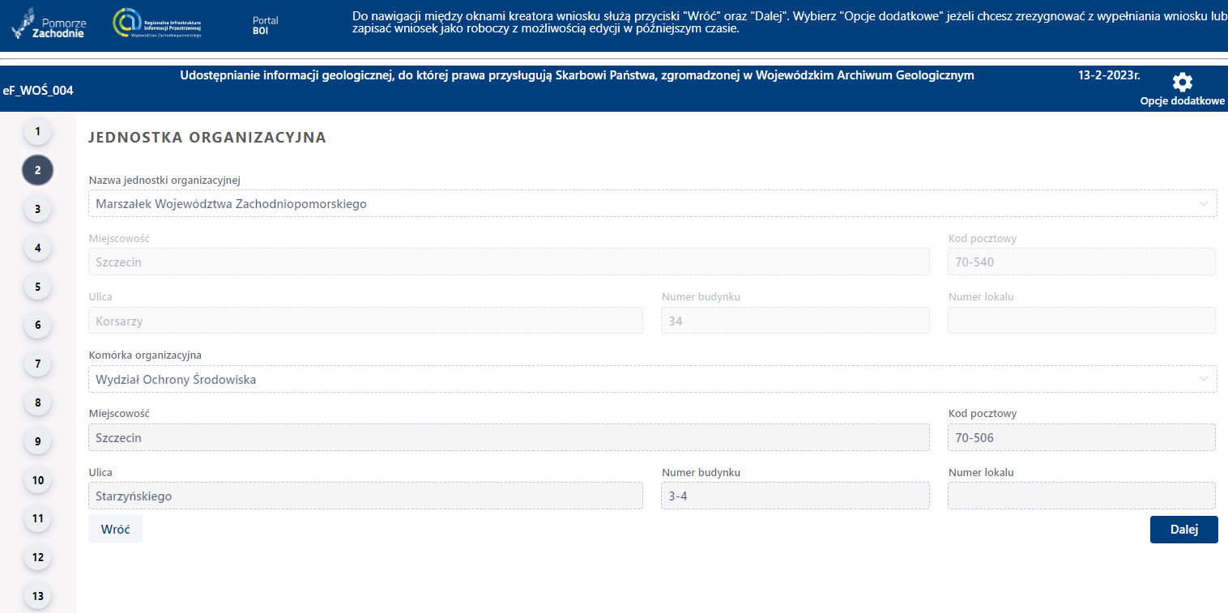The width and height of the screenshot is (1228, 613).
Task: Click the Starzyńskiego Ulica field
Action: pos(365,496)
